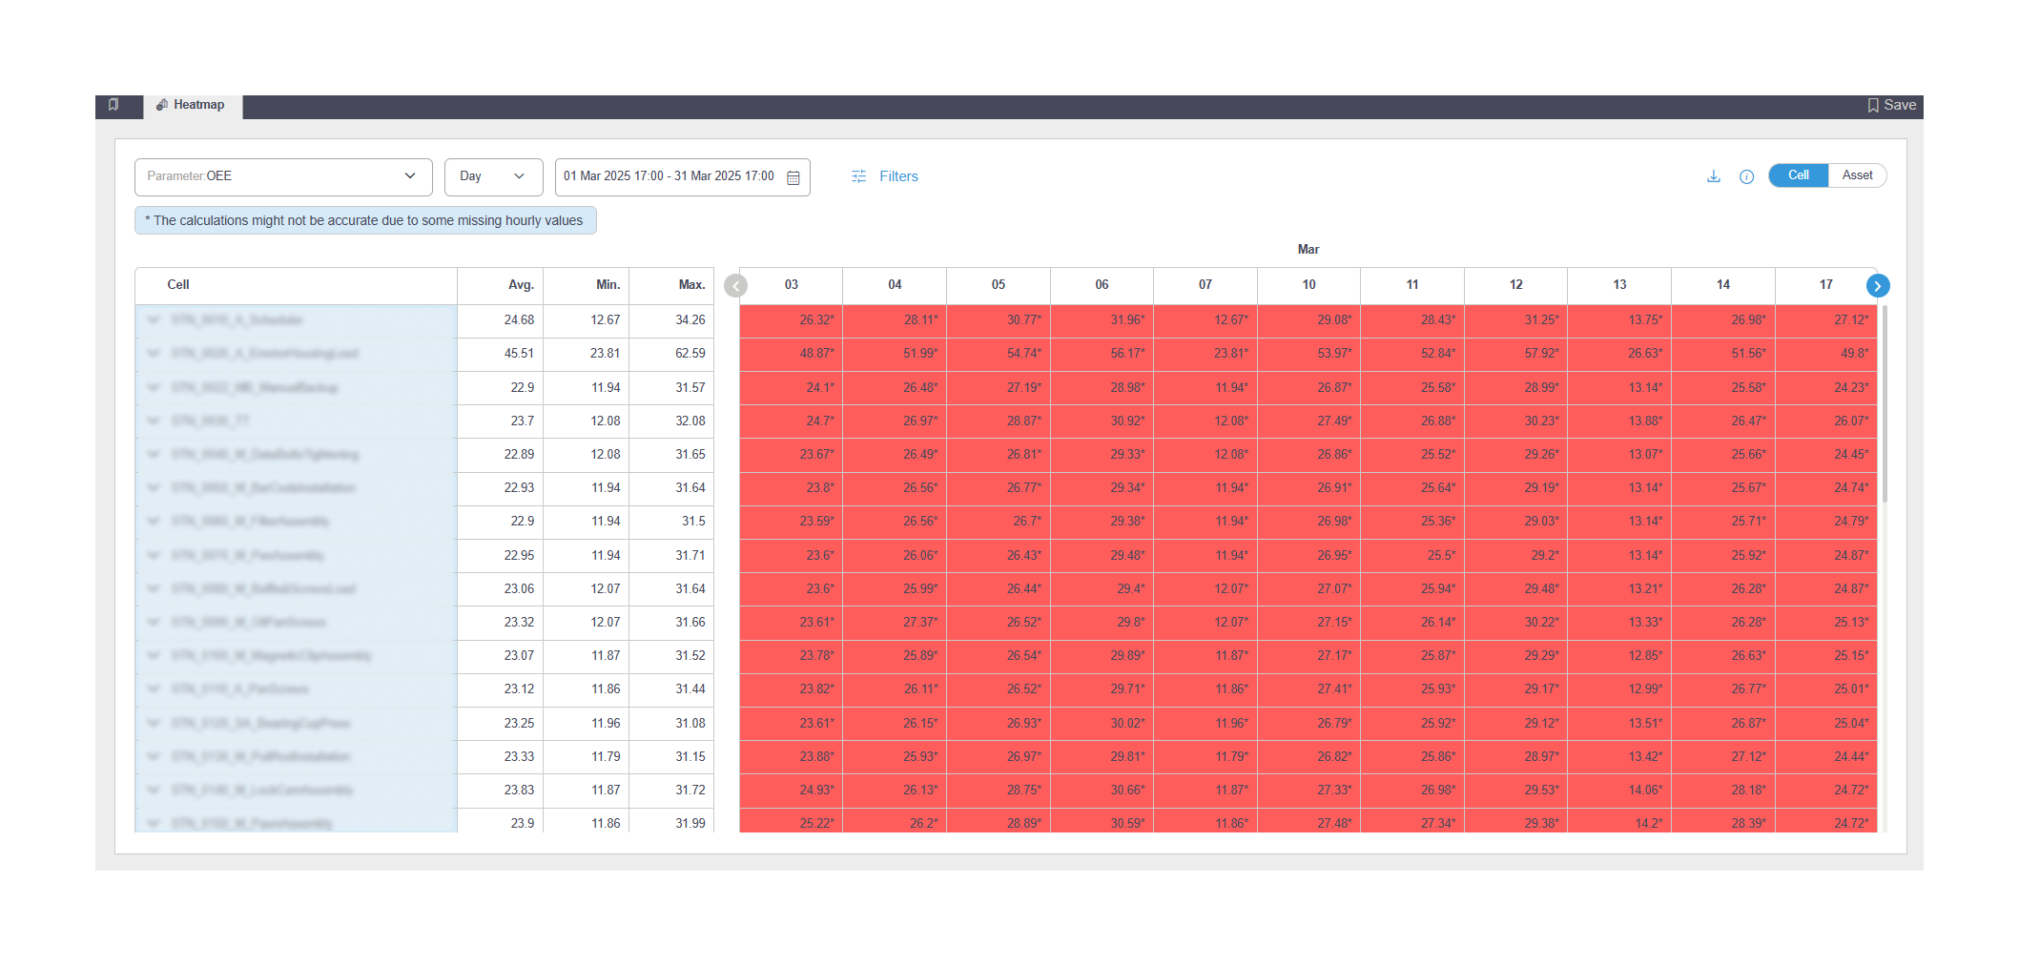Click the missing hourly values notice

(365, 220)
